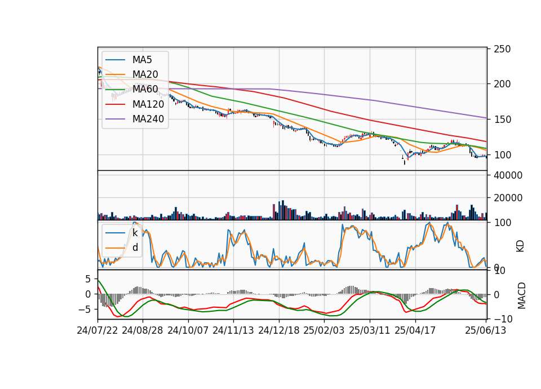Click the MA20 legend label

click(145, 74)
